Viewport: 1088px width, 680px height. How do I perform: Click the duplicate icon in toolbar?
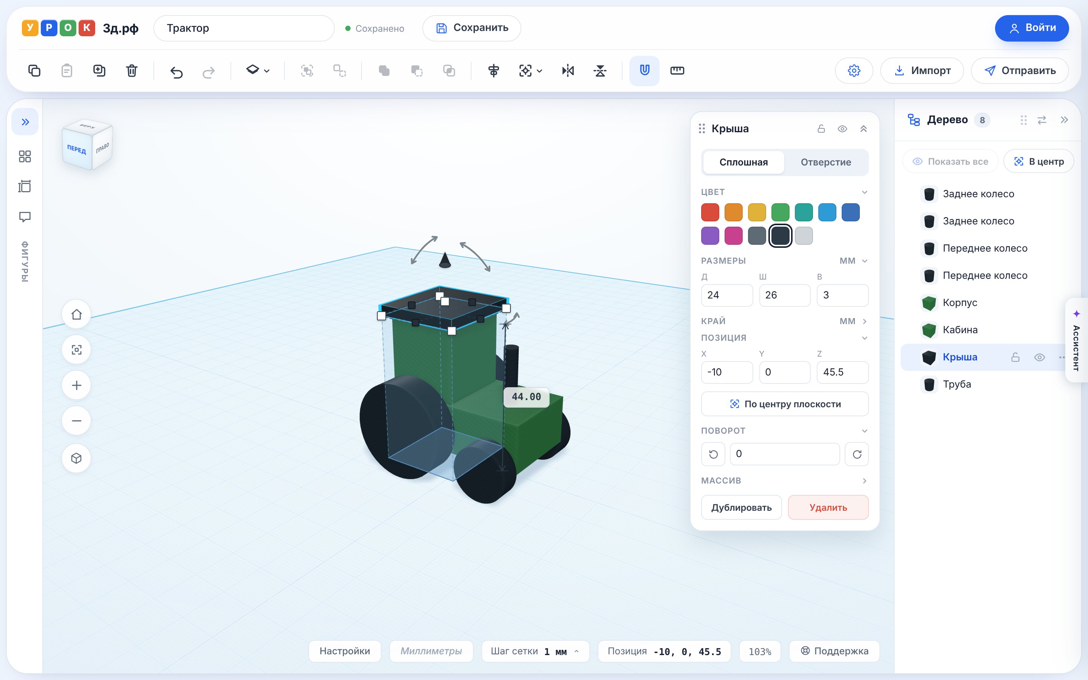pyautogui.click(x=99, y=71)
